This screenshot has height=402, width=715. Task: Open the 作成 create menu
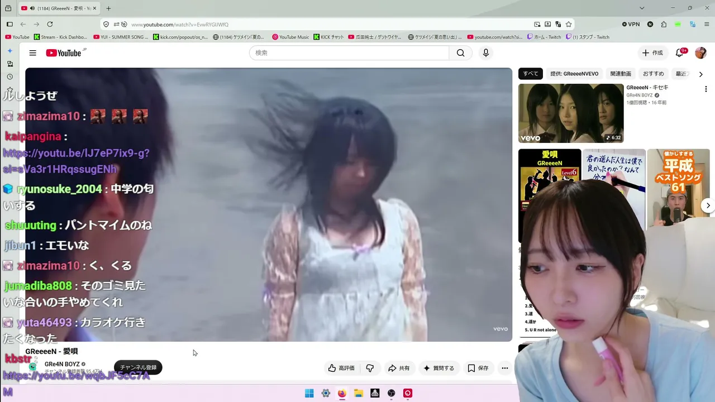tap(652, 53)
